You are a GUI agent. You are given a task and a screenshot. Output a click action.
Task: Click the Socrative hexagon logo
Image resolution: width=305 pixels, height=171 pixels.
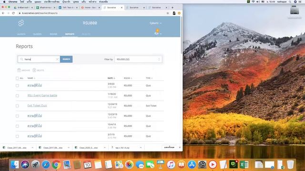tap(21, 23)
